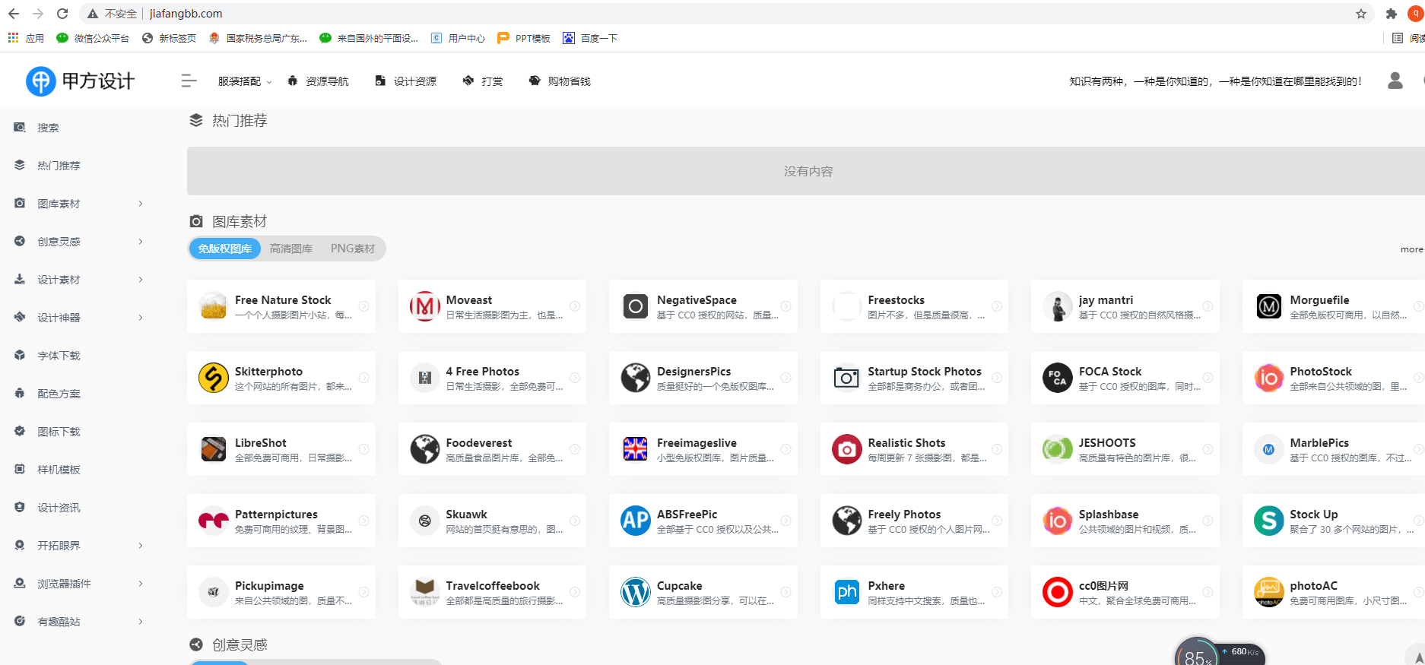The image size is (1425, 665).
Task: Toggle the sidebar hamburger menu icon
Action: pyautogui.click(x=189, y=81)
